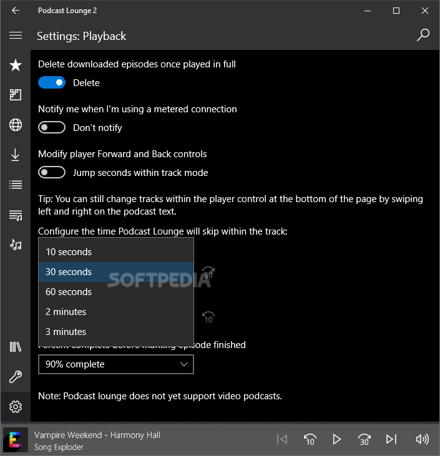Screen dimensions: 440x456
Task: Open the favorites star in sidebar
Action: point(16,65)
